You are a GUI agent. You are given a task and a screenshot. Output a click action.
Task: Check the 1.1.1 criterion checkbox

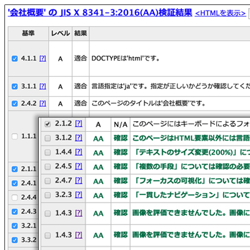14,136
